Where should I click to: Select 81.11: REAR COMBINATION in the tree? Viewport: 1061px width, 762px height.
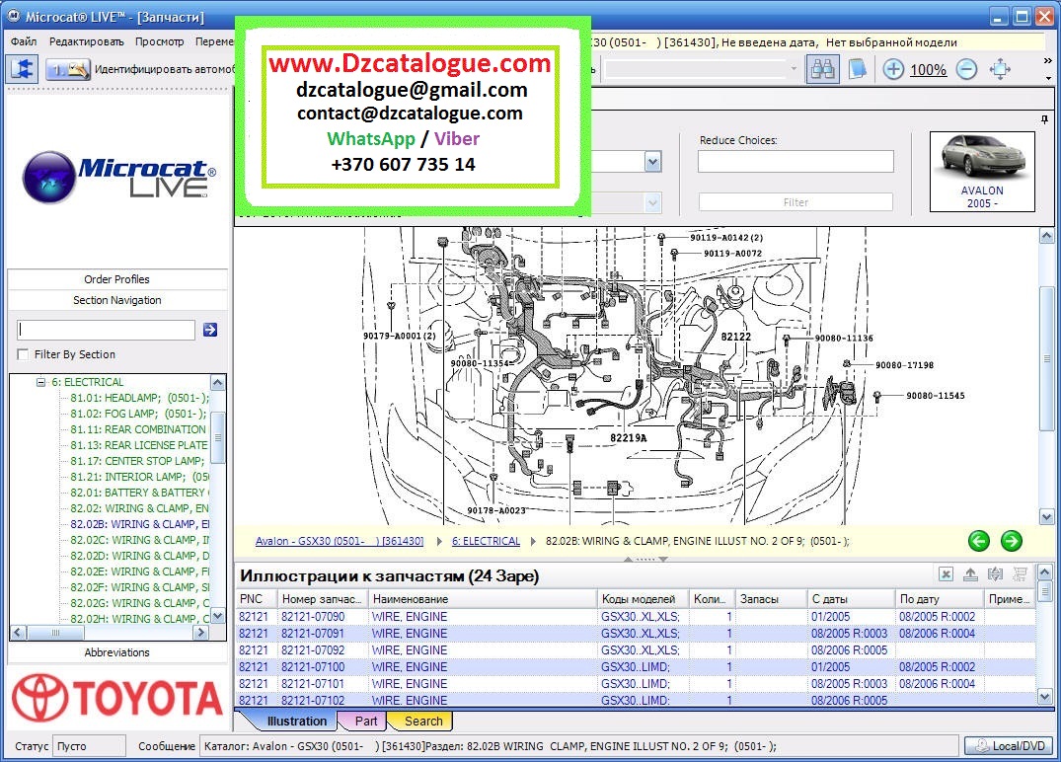(138, 429)
